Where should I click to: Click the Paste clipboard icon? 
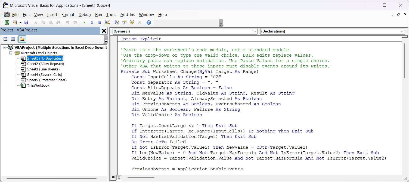tap(51, 22)
